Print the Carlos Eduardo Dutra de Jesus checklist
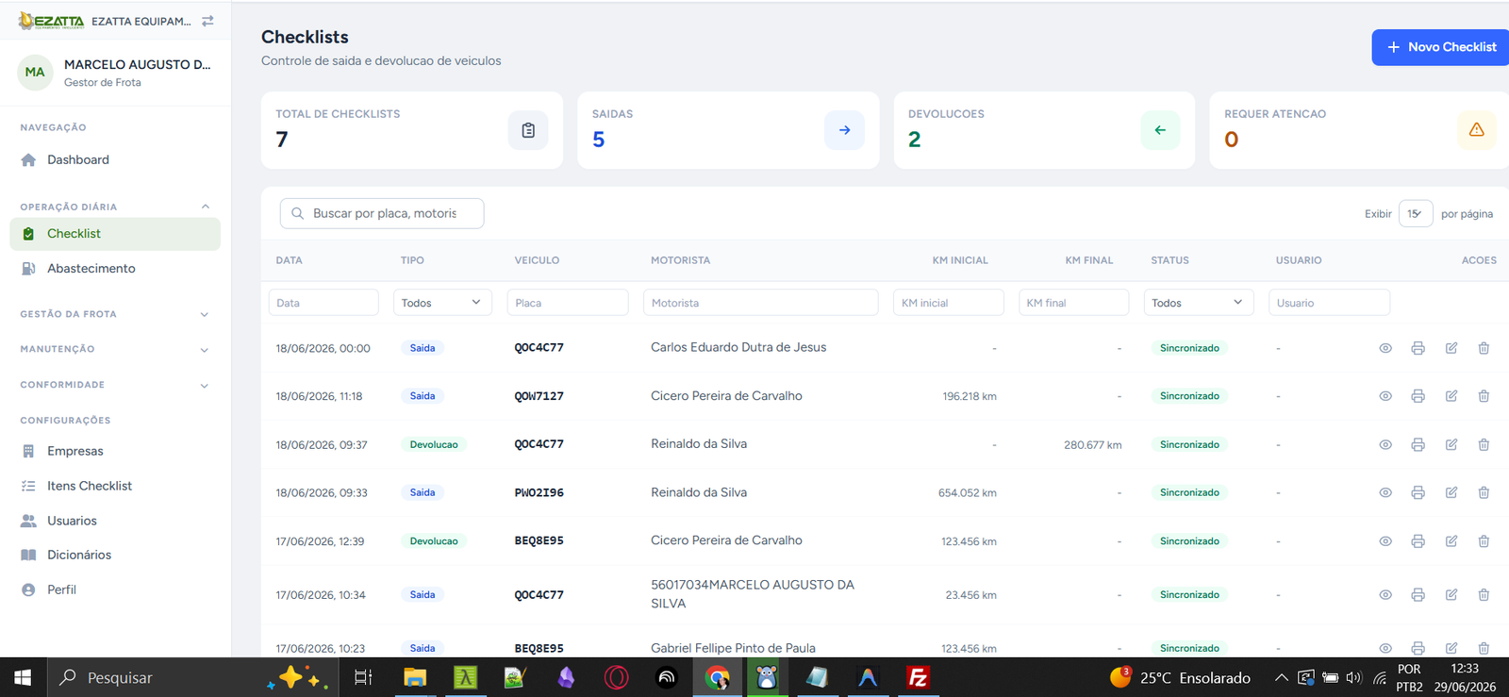 (x=1418, y=348)
